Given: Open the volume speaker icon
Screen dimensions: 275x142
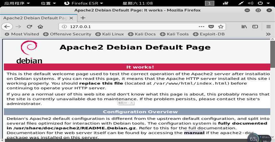Looking at the screenshot, I should [251, 3].
